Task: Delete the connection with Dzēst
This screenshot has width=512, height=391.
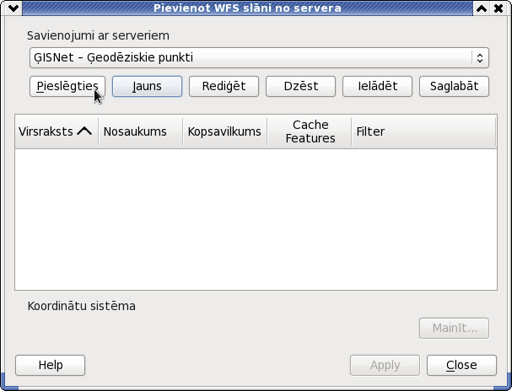Action: [x=301, y=87]
